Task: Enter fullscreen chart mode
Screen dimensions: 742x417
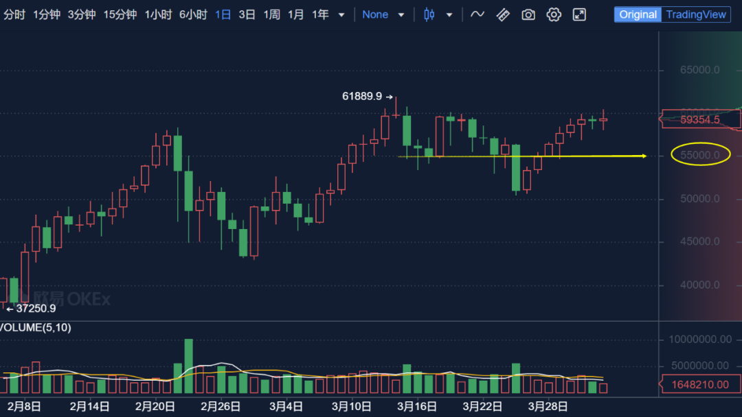Action: 579,14
